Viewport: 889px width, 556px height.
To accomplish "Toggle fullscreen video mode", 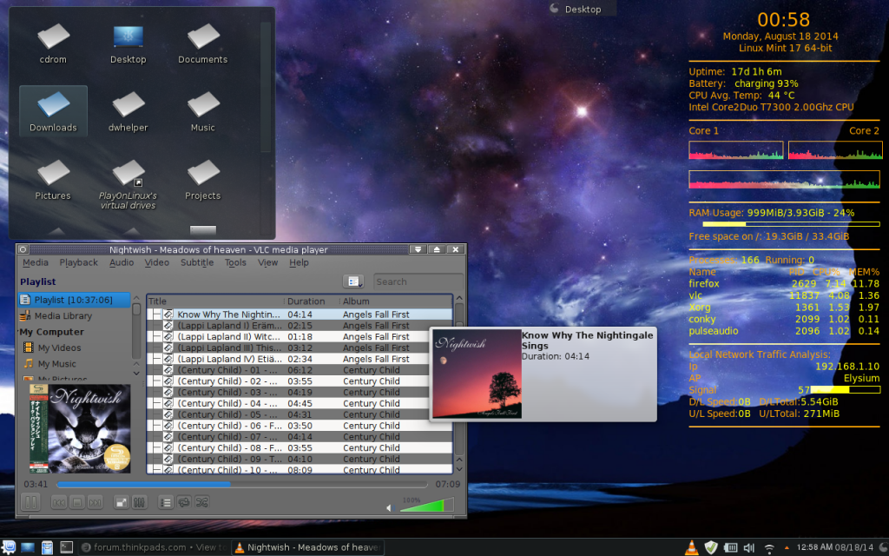I will tap(122, 502).
